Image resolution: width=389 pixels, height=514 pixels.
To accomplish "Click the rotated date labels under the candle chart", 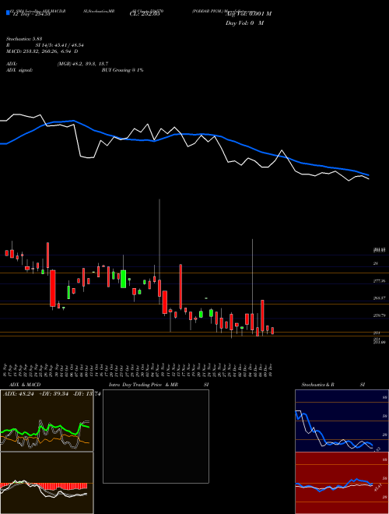I will (139, 369).
